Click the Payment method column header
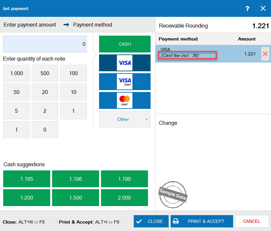Screen dimensions: 271x231 click(x=178, y=39)
